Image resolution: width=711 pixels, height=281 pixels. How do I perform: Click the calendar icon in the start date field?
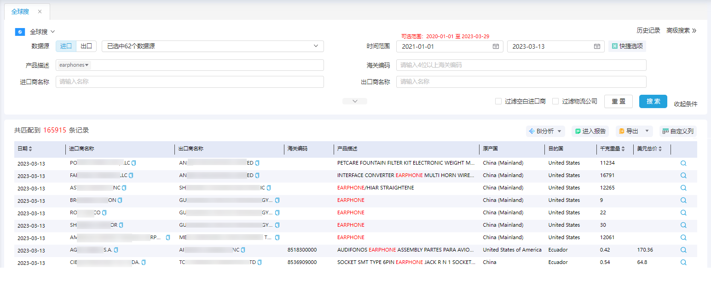coord(496,46)
